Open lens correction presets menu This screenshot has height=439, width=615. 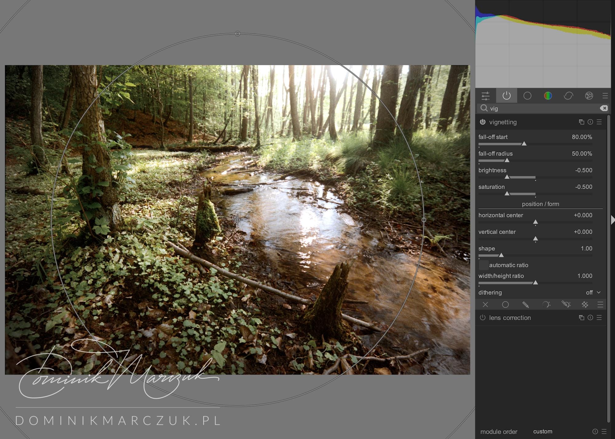tap(599, 318)
